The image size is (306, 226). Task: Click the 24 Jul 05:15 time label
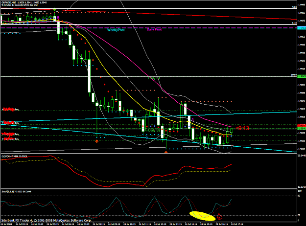coord(52,224)
